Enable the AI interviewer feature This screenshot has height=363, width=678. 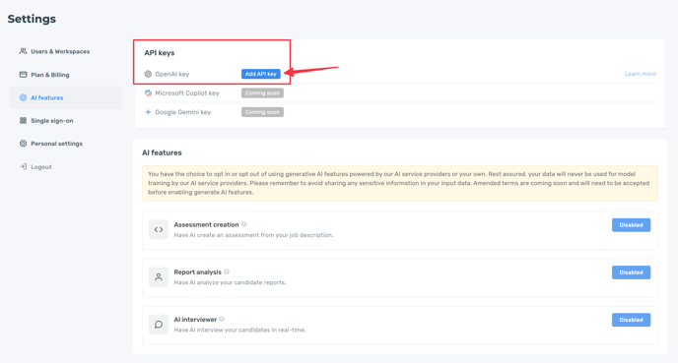pyautogui.click(x=631, y=320)
